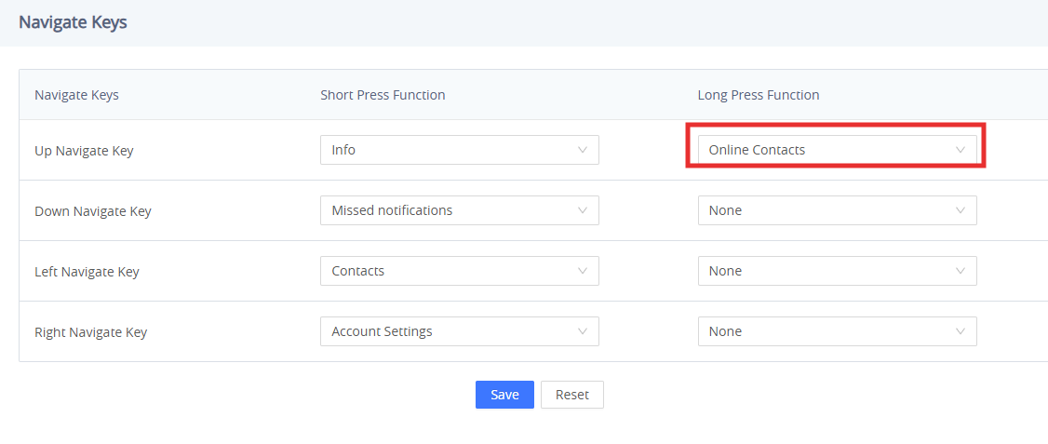Open Down Navigate Key long press dropdown

(x=837, y=210)
